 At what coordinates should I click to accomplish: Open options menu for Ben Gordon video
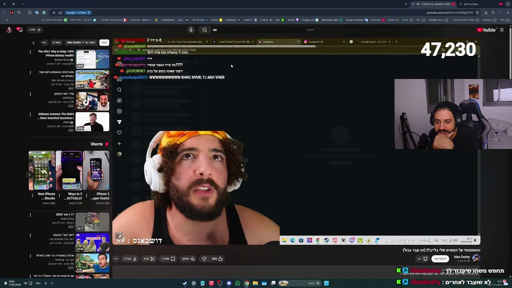tap(30, 72)
